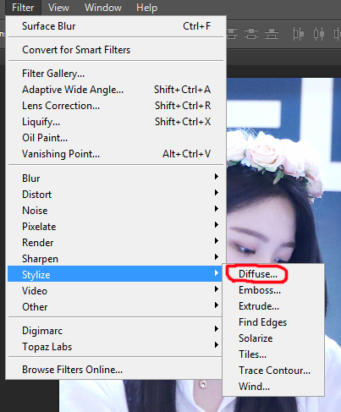Click the distribute horizontal centers icon
The image size is (341, 412).
[319, 34]
